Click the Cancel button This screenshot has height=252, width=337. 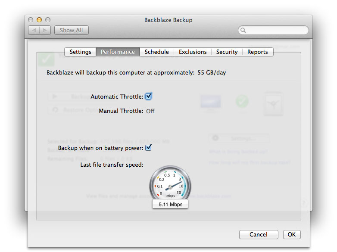click(259, 234)
